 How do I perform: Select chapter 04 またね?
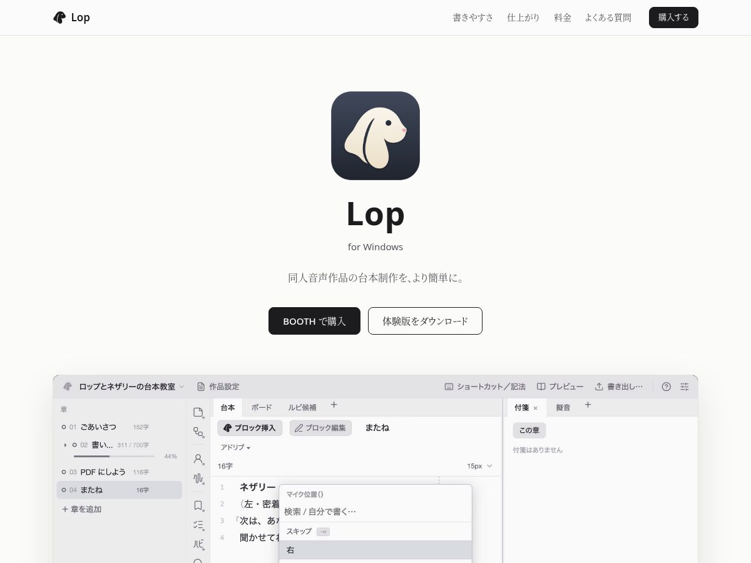119,490
